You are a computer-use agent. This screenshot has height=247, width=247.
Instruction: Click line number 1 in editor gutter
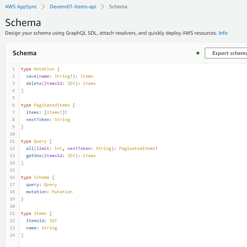(x=13, y=69)
